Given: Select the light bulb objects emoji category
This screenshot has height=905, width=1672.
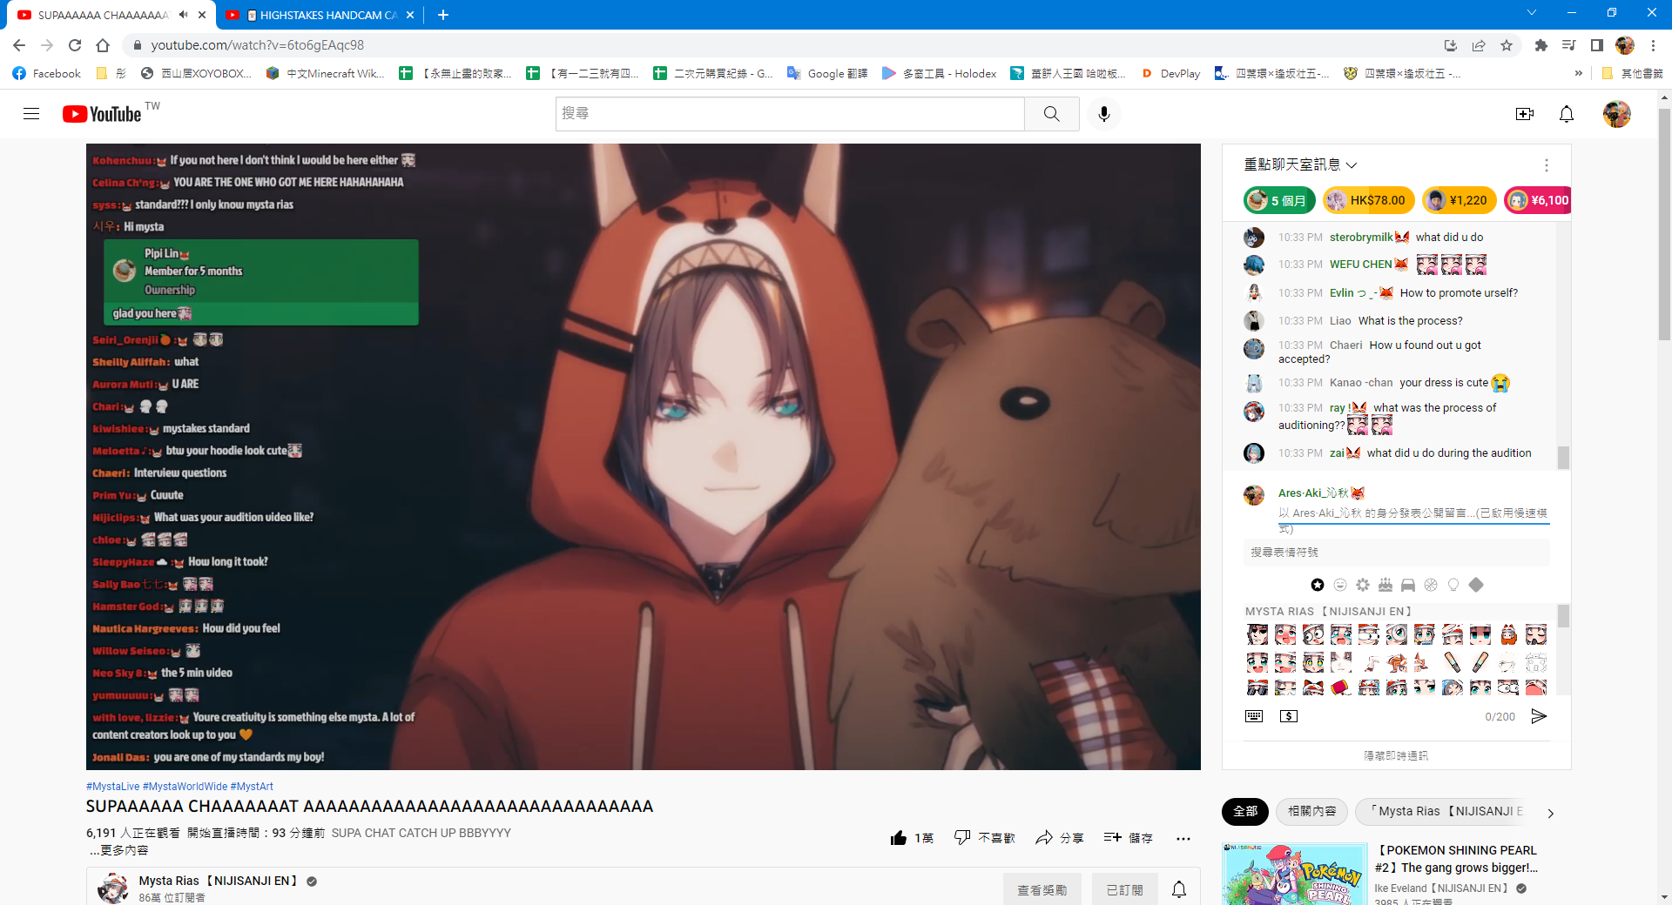Looking at the screenshot, I should pos(1453,585).
